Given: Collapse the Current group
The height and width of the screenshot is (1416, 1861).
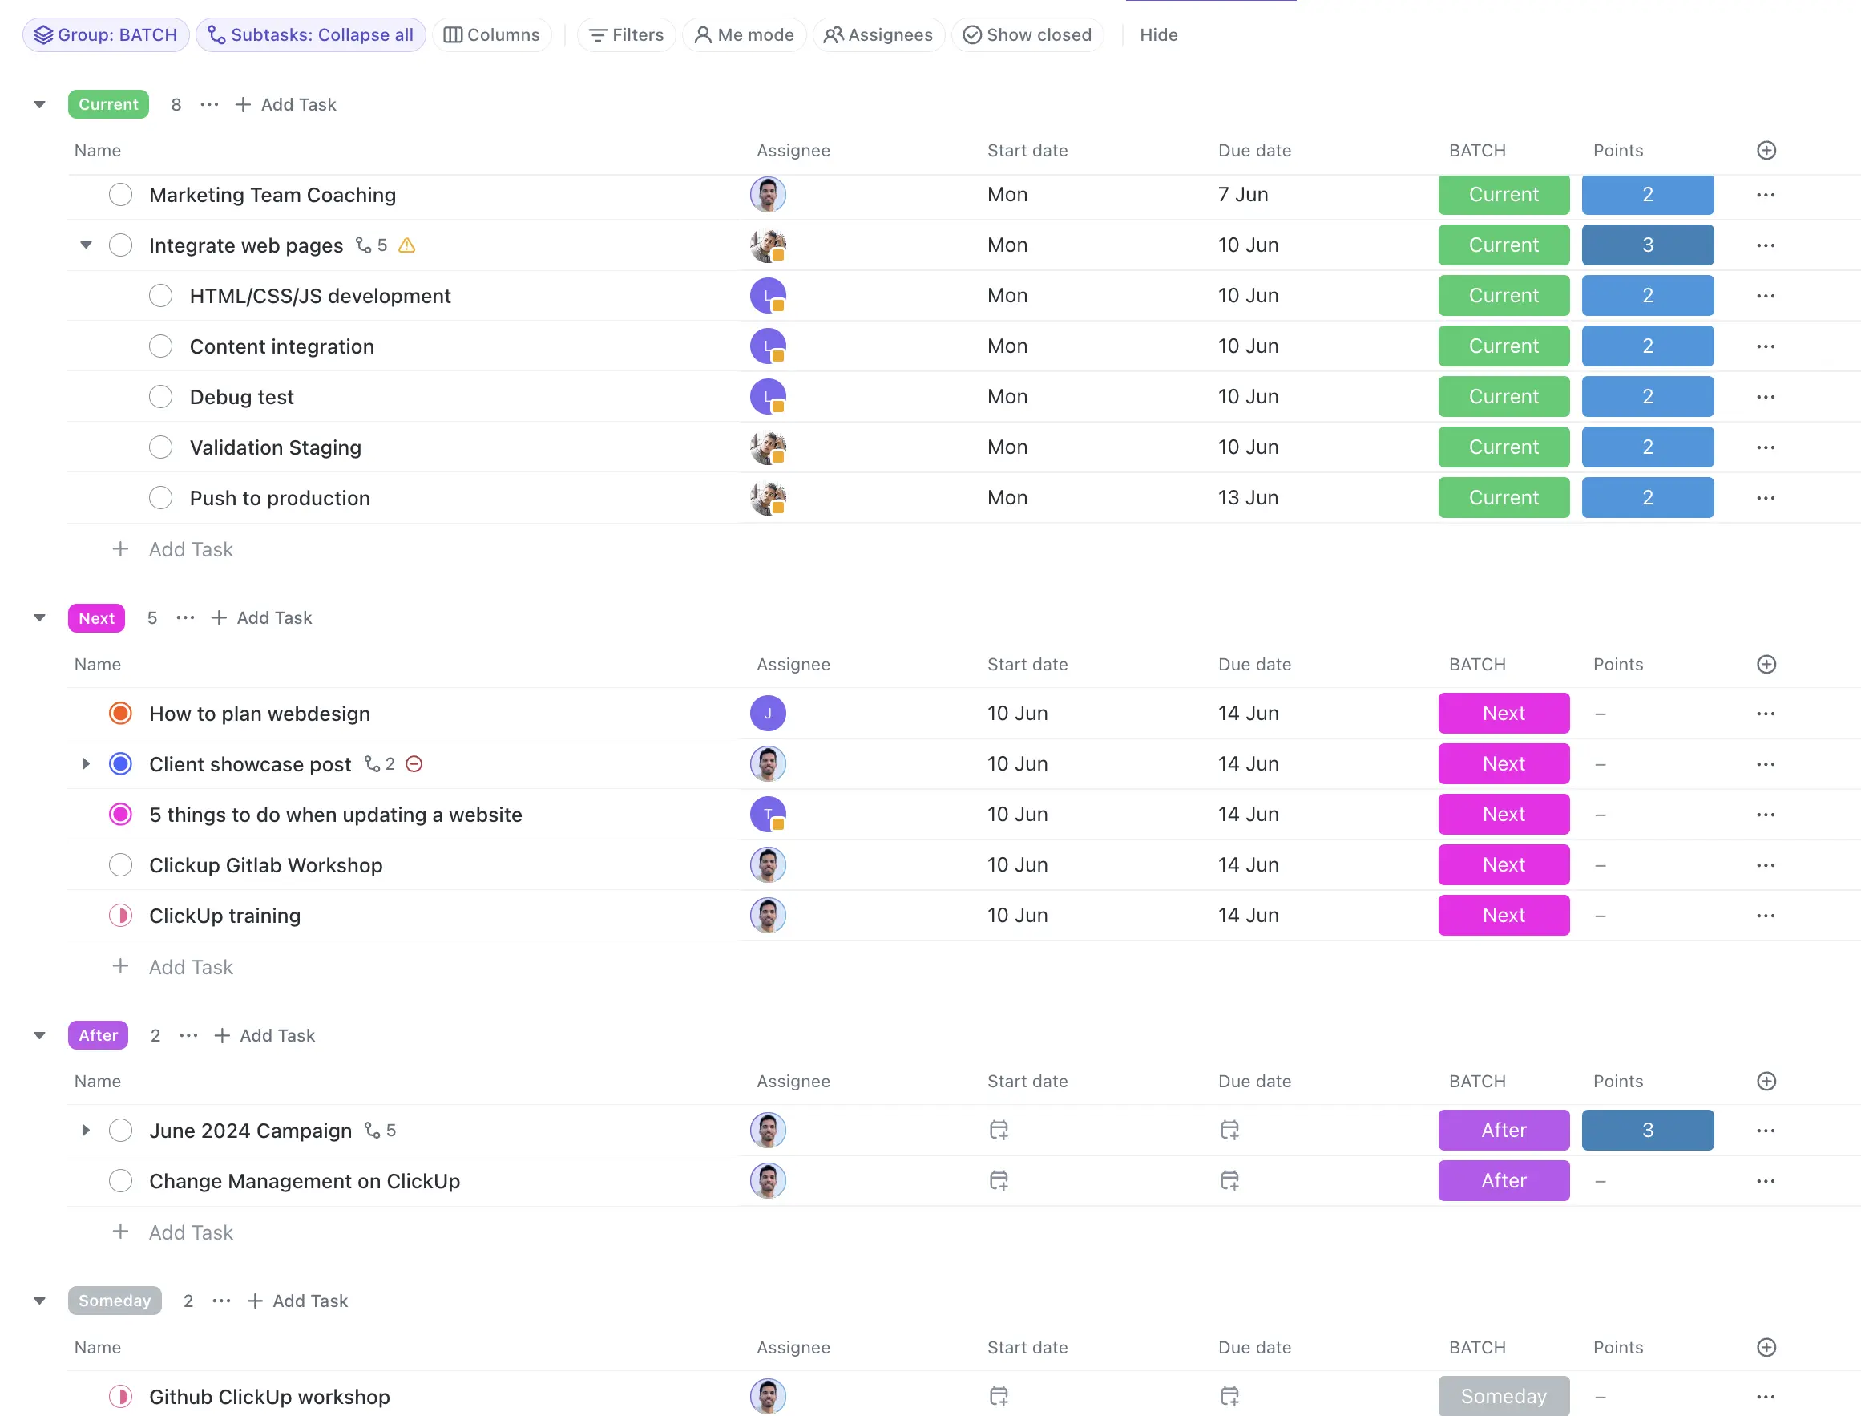Looking at the screenshot, I should [39, 104].
